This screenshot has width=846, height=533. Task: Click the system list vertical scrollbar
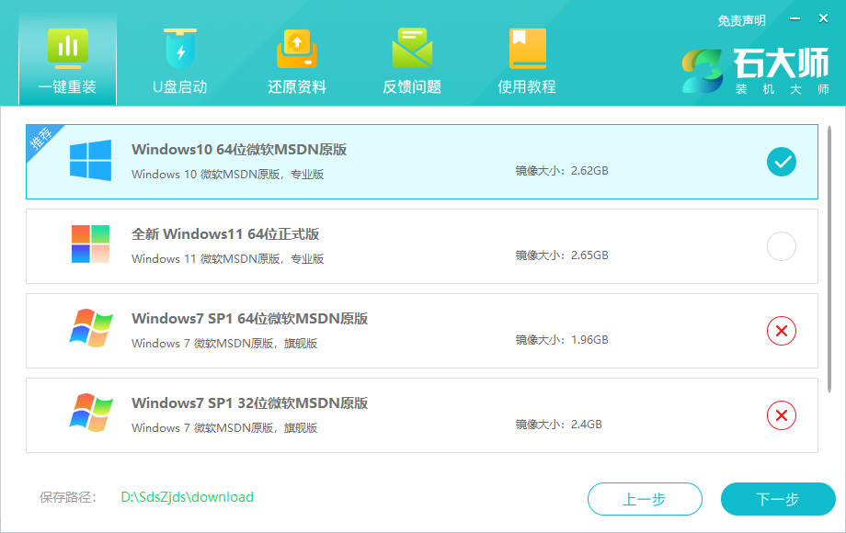pyautogui.click(x=829, y=260)
